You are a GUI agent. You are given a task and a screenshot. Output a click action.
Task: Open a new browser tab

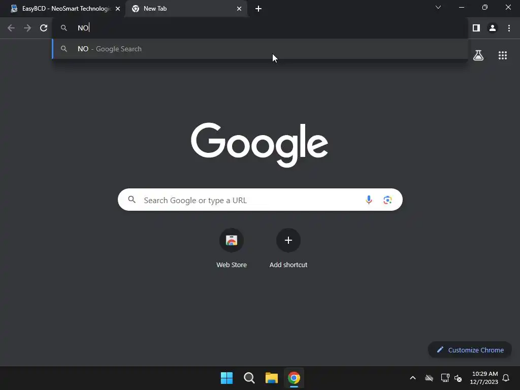pos(258,9)
